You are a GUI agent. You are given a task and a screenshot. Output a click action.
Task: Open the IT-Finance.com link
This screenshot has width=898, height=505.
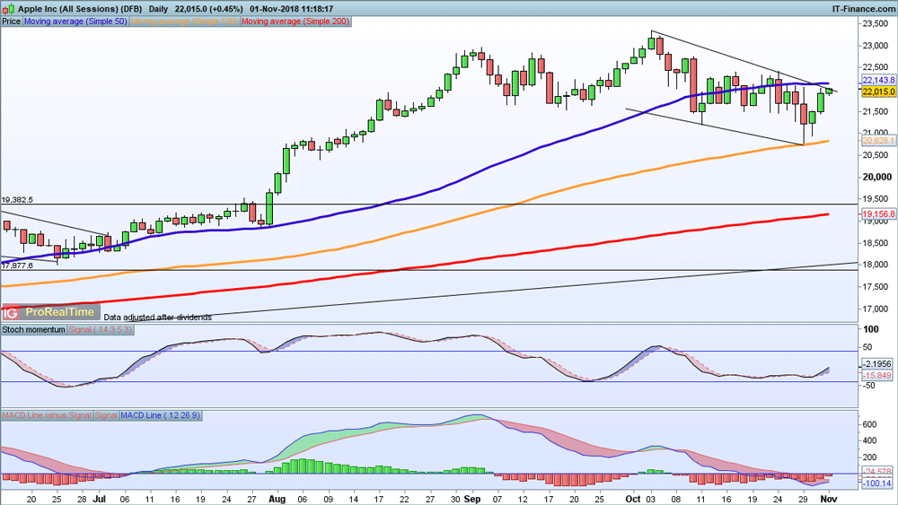click(863, 9)
